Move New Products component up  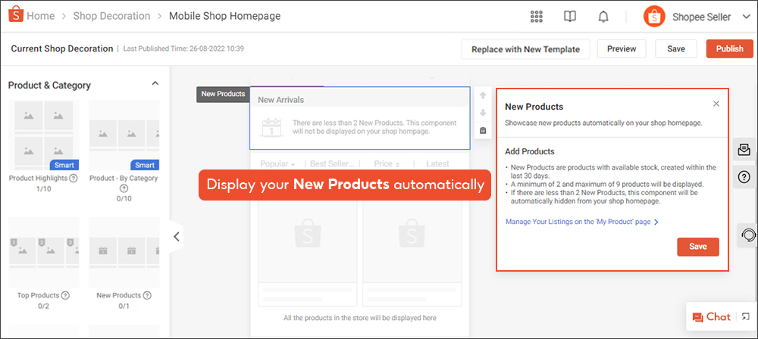coord(483,96)
